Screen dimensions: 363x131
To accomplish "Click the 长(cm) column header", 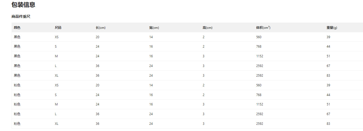I will [x=100, y=28].
